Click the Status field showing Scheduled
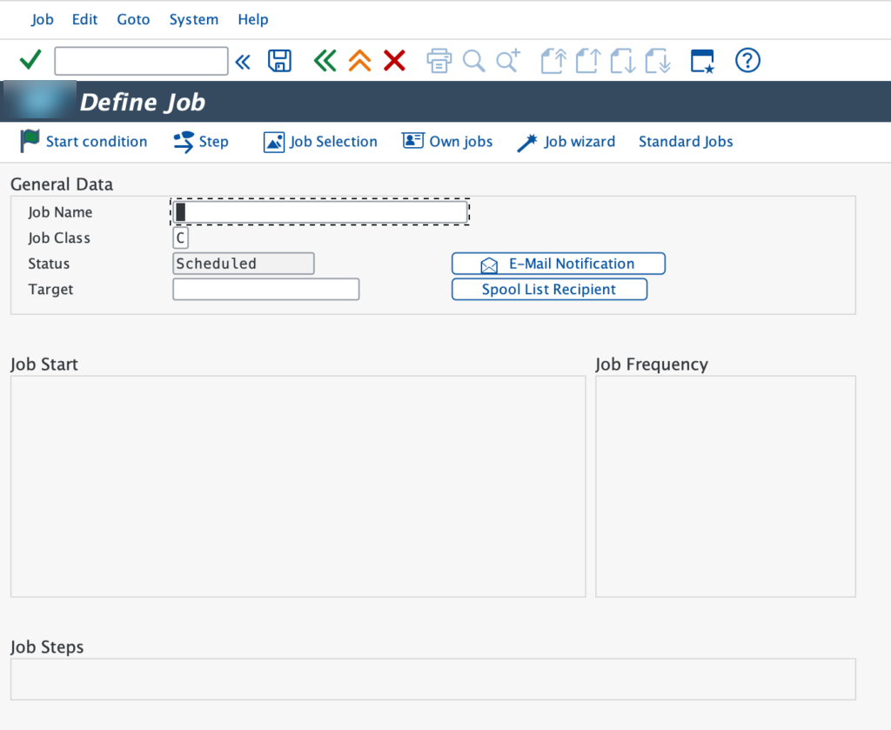Screen dimensions: 891x730 [x=244, y=264]
